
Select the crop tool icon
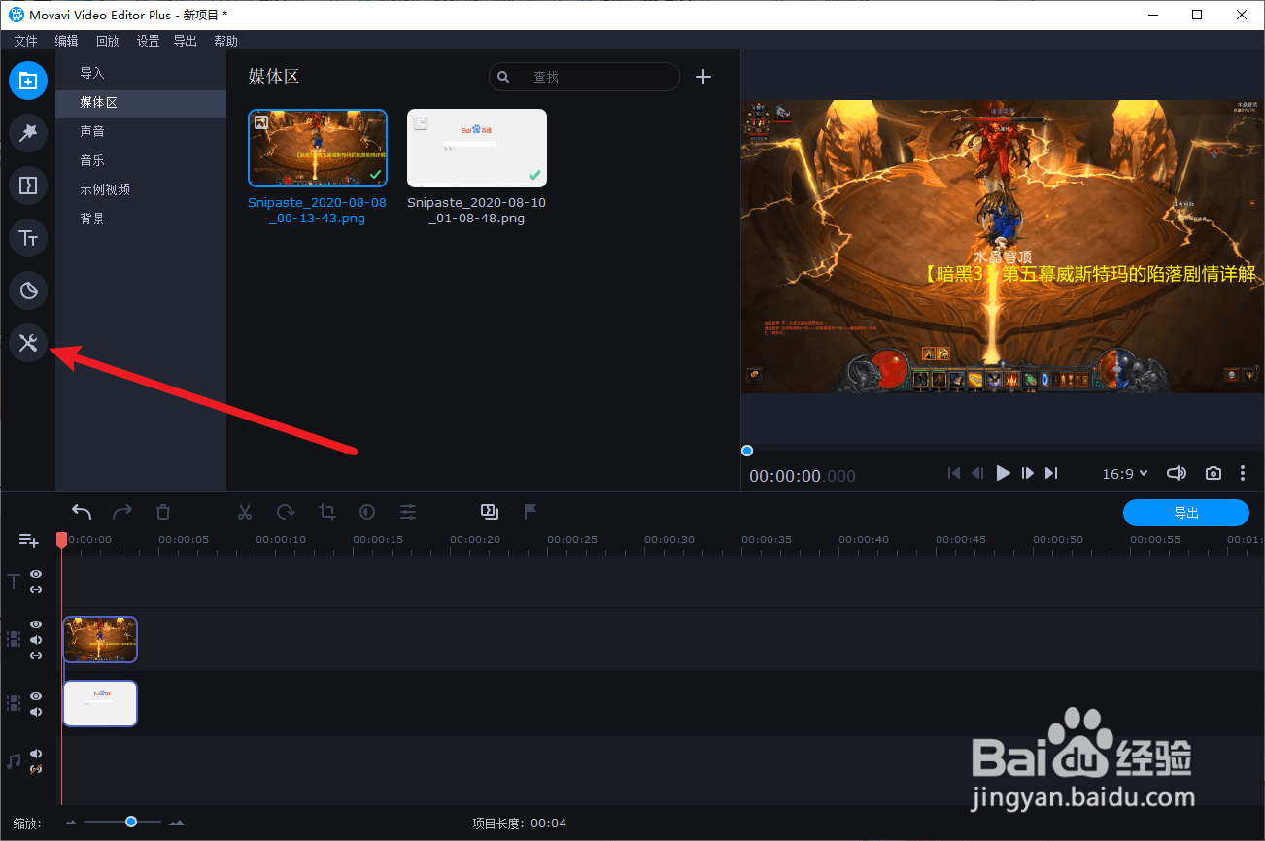tap(326, 511)
